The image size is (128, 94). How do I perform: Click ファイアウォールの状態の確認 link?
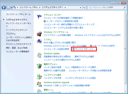pyautogui.click(x=57, y=35)
